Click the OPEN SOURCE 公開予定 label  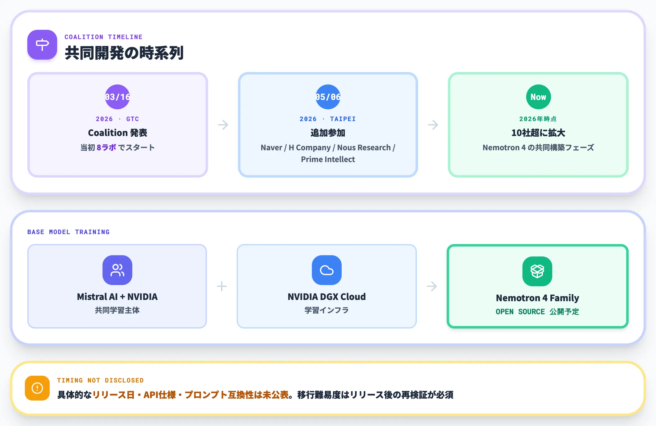point(537,311)
